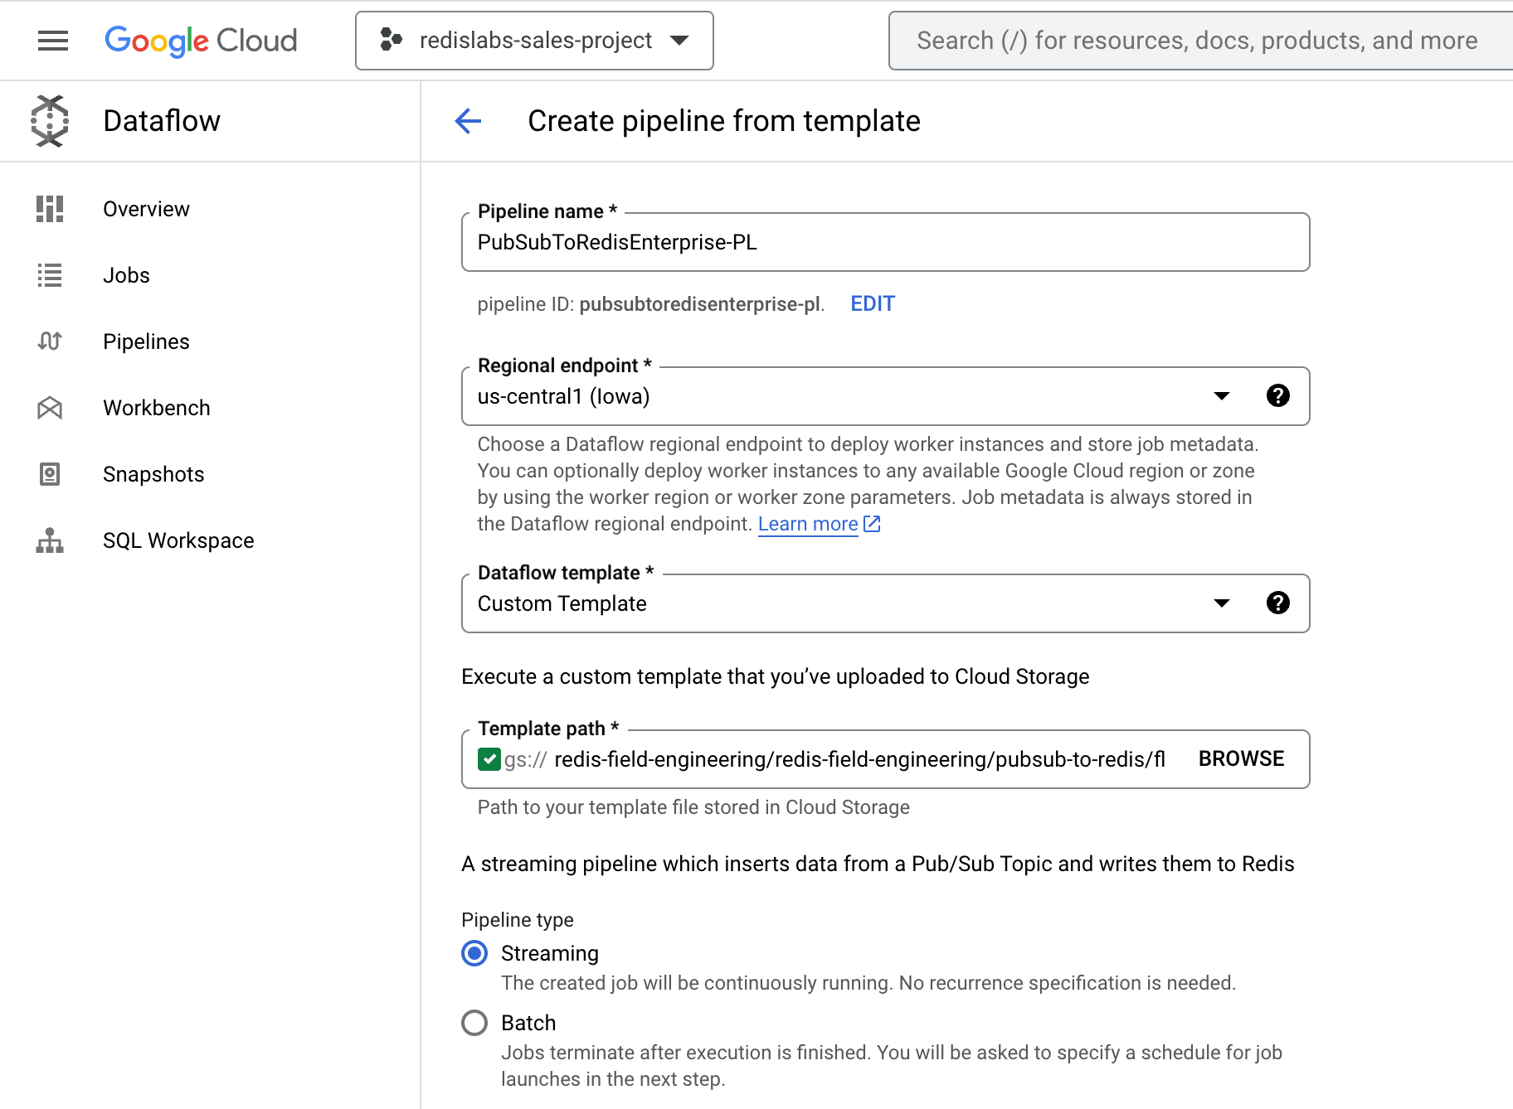Open the Regional endpoint dropdown
The width and height of the screenshot is (1513, 1109).
(1221, 395)
